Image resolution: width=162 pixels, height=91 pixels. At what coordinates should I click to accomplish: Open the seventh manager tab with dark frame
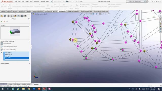tap(22, 16)
